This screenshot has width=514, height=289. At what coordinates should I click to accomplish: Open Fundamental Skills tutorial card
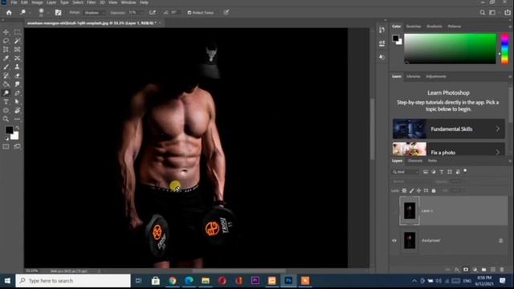point(449,128)
